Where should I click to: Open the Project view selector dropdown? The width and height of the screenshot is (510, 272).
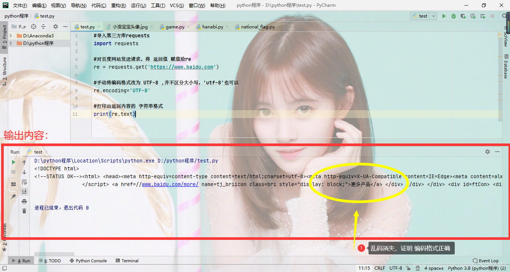(x=19, y=27)
